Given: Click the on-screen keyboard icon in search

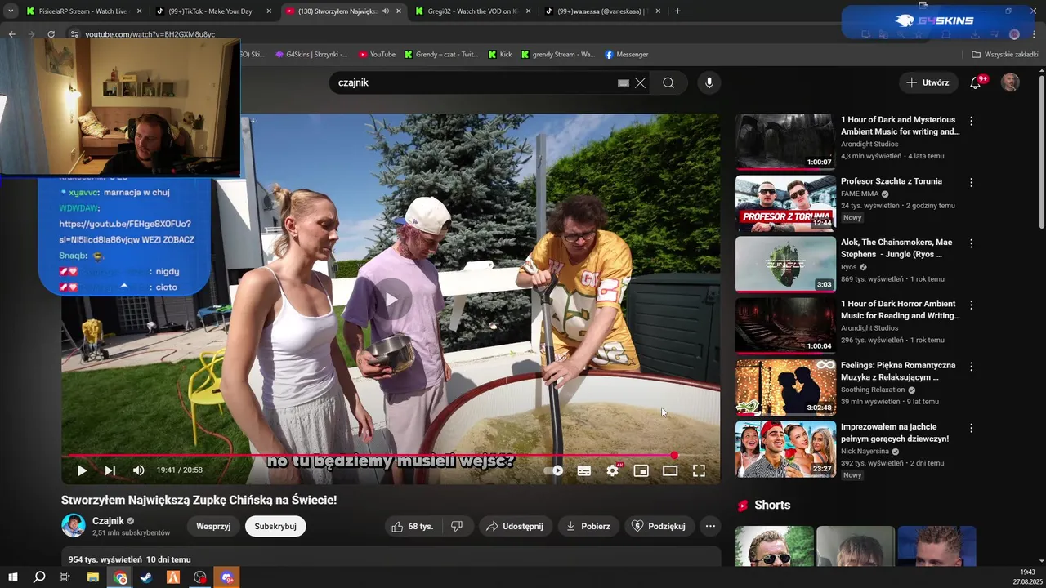Looking at the screenshot, I should click(624, 82).
